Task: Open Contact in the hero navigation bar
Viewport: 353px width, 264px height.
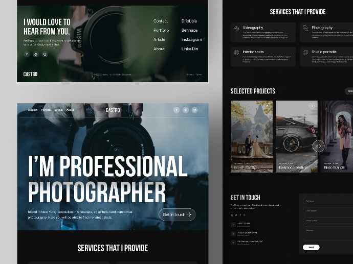Action: [33, 110]
